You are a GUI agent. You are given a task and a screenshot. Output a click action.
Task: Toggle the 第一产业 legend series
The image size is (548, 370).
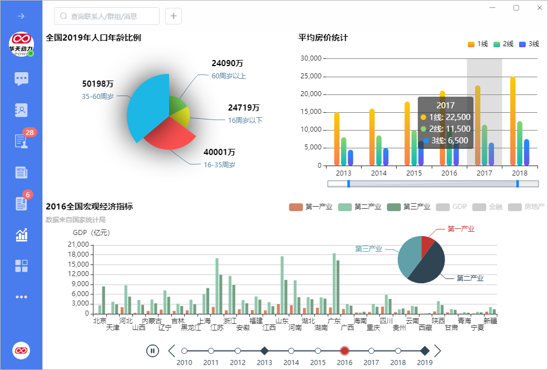[310, 207]
